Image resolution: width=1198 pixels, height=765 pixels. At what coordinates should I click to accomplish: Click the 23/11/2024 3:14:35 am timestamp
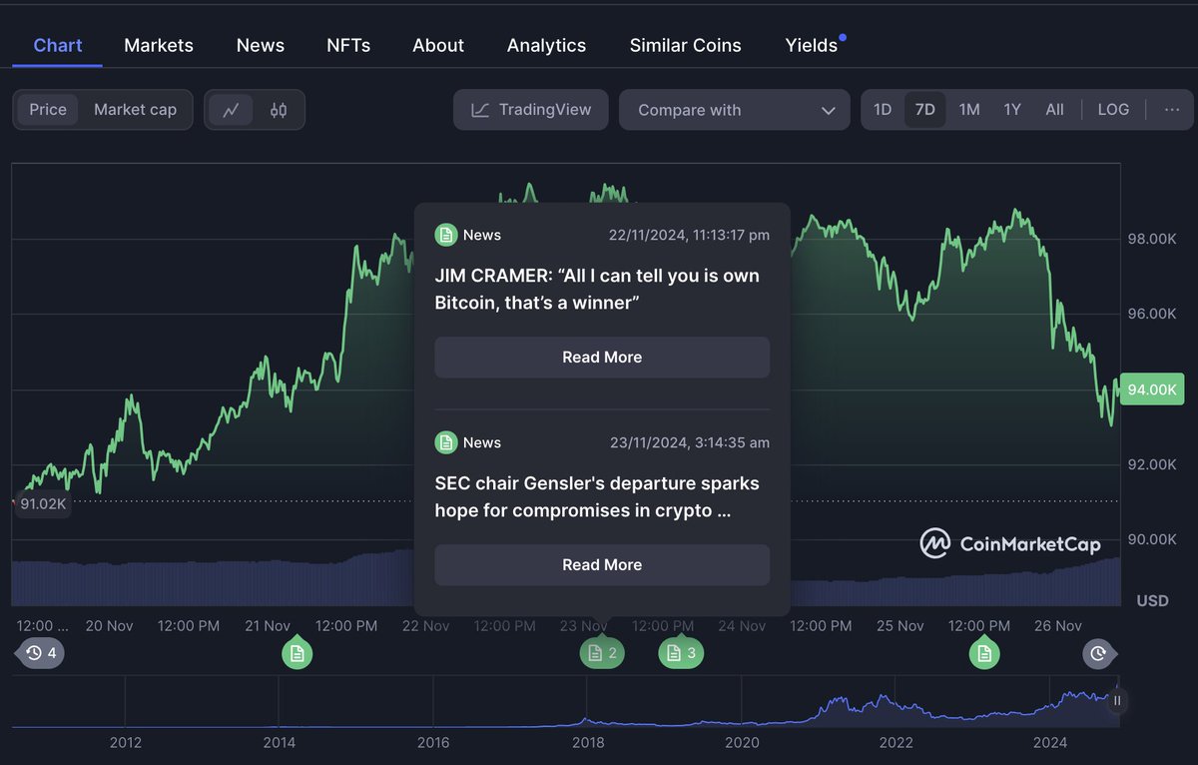[x=690, y=442]
